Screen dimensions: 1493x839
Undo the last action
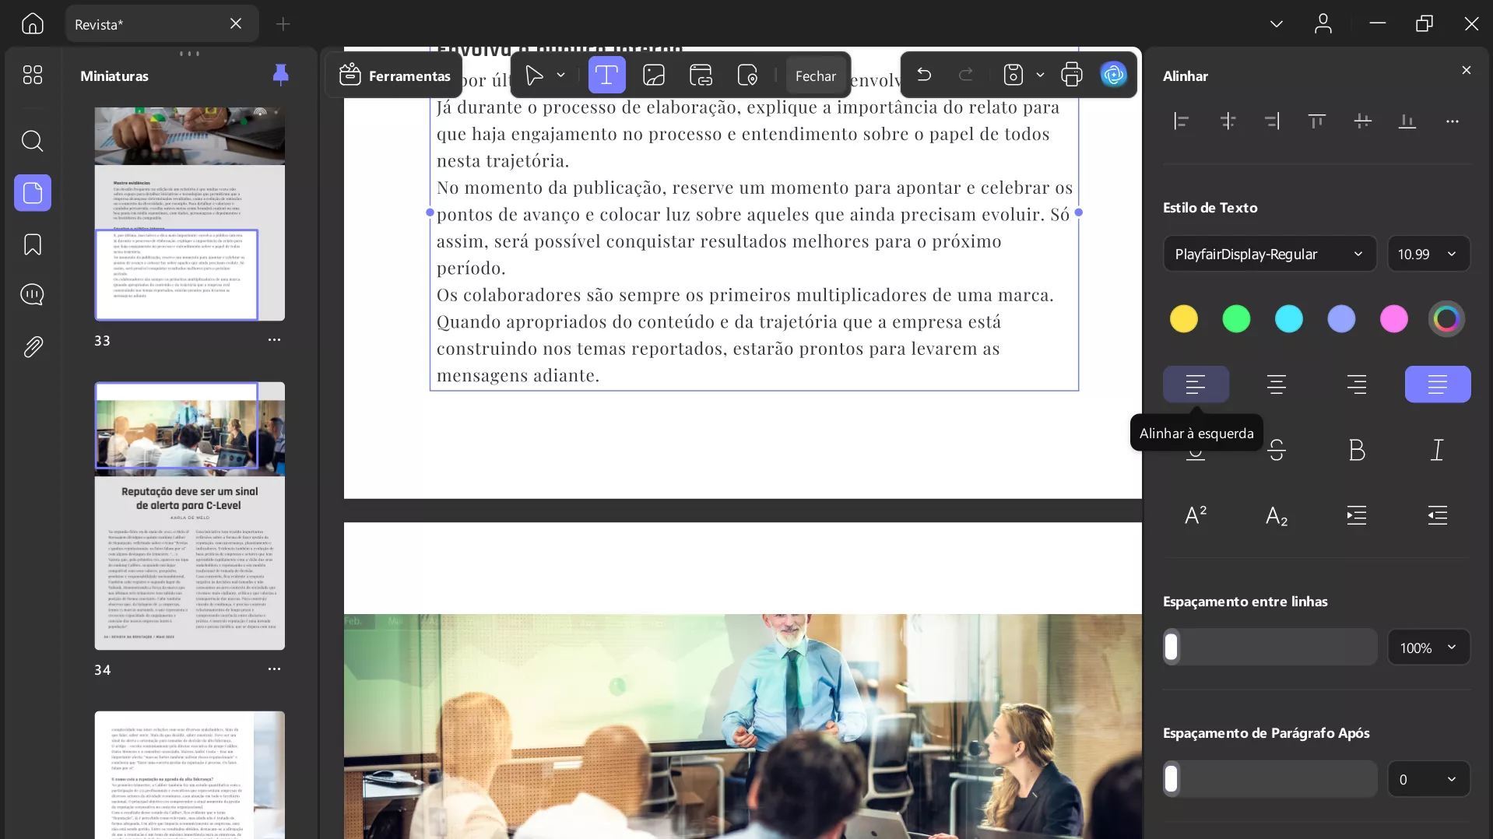(x=924, y=75)
